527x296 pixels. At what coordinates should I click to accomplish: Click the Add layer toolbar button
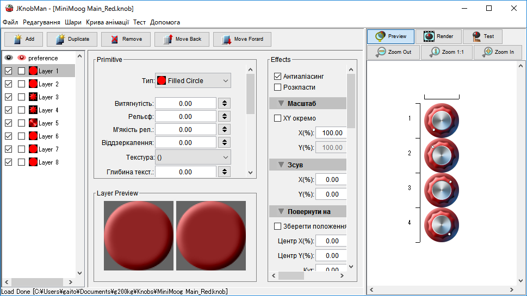tap(23, 39)
